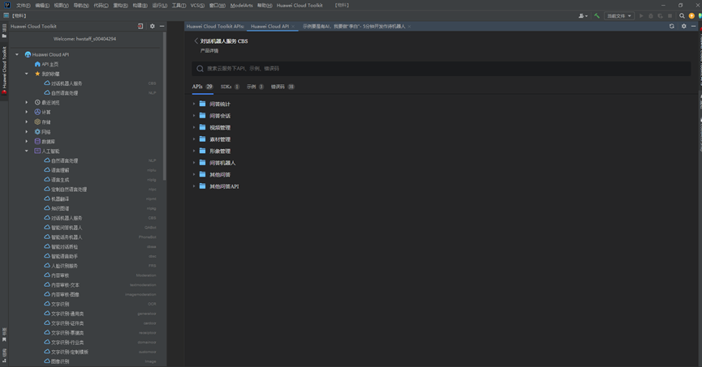Image resolution: width=702 pixels, height=367 pixels.
Task: Expand the 问答机器人 API folder
Action: [194, 163]
